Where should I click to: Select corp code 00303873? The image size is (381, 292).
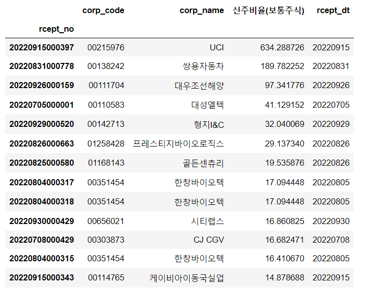106,240
